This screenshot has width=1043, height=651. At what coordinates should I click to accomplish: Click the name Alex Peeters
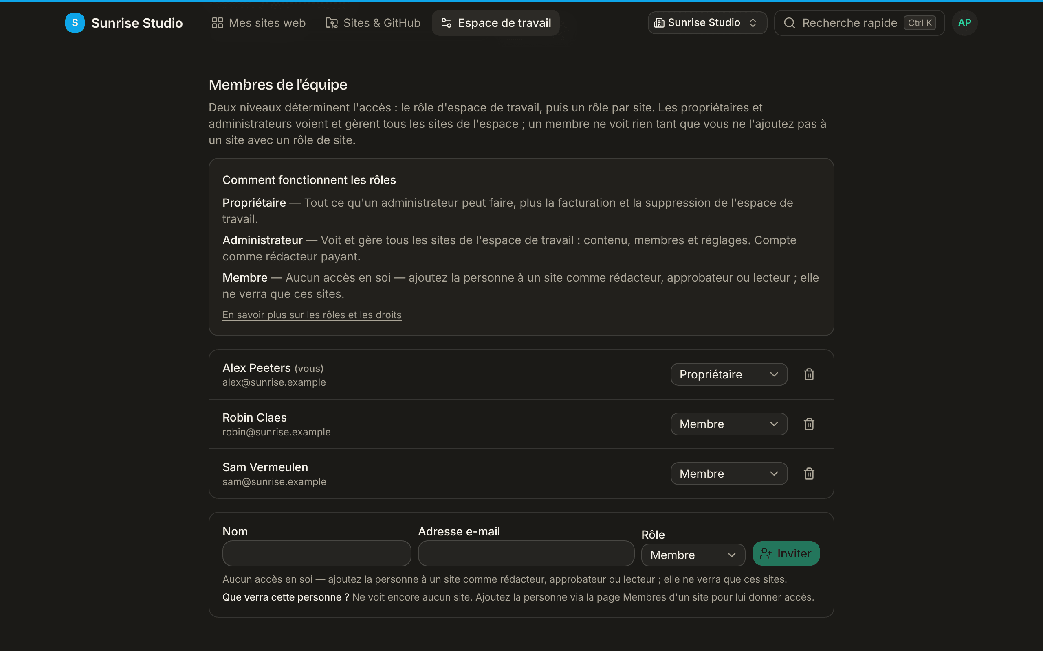256,368
